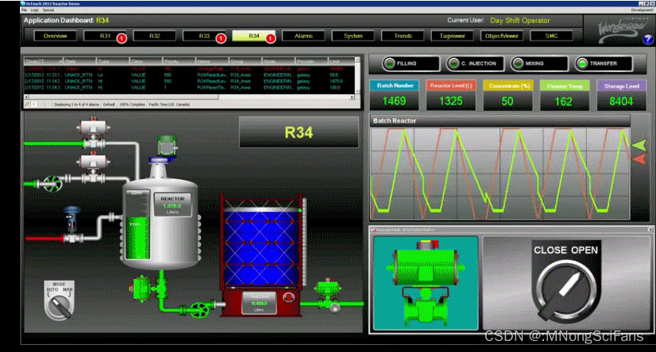This screenshot has width=656, height=352.
Task: Click the green trend pen arrow marker
Action: (x=639, y=145)
